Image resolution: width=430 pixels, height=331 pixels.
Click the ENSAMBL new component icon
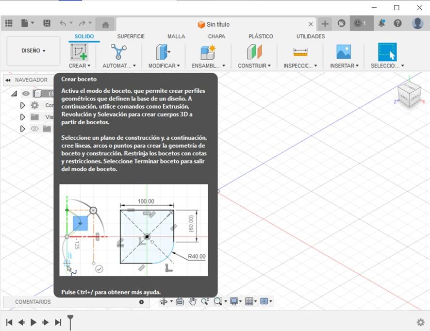(x=208, y=52)
